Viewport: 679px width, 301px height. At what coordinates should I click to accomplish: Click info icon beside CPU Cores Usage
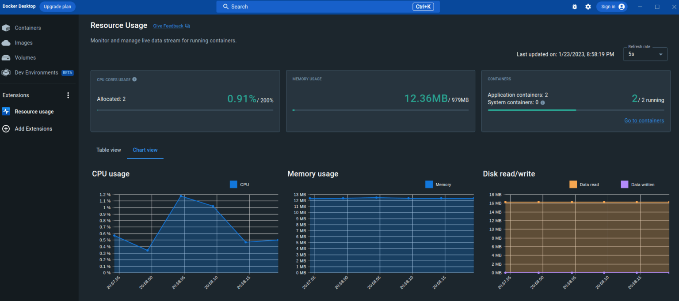[x=134, y=79]
